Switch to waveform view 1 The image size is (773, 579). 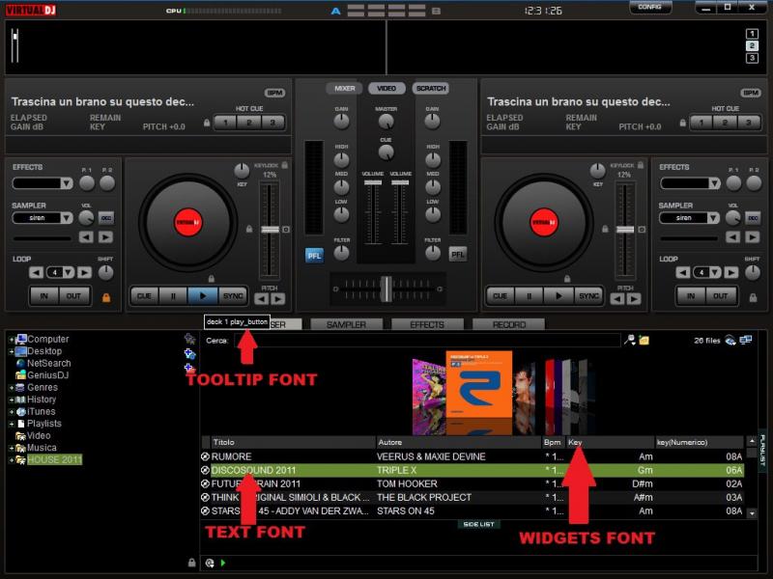pos(752,34)
